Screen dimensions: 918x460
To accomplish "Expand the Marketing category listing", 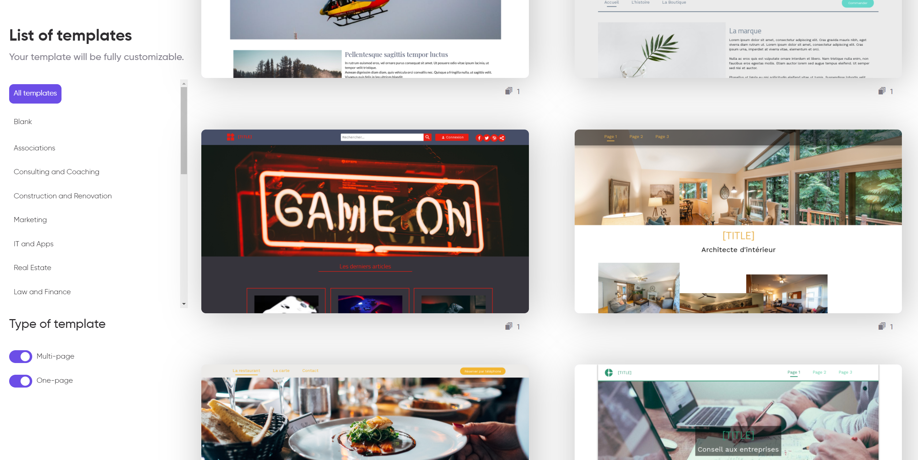I will [30, 220].
